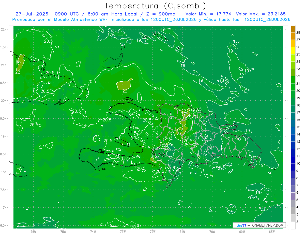
Task: Click colorbar label '4'
Action: click(297, 207)
